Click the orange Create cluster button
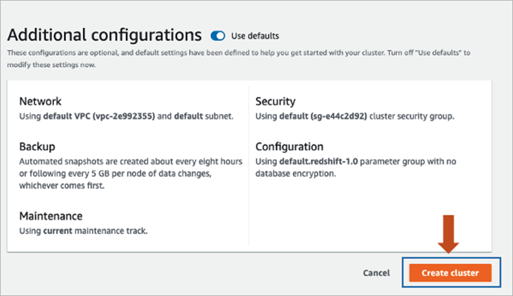 tap(450, 273)
